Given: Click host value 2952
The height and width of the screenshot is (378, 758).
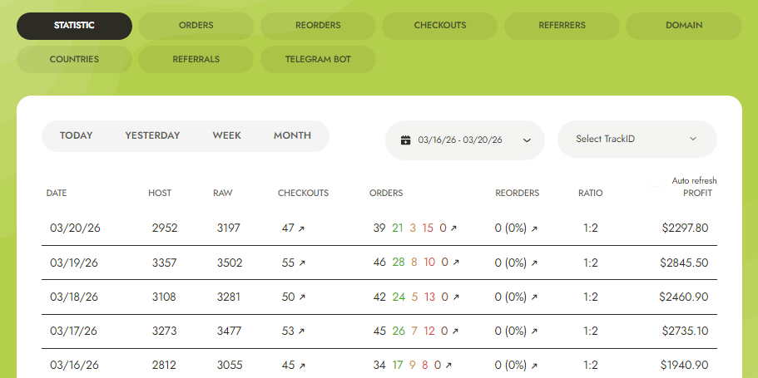Looking at the screenshot, I should coord(165,228).
